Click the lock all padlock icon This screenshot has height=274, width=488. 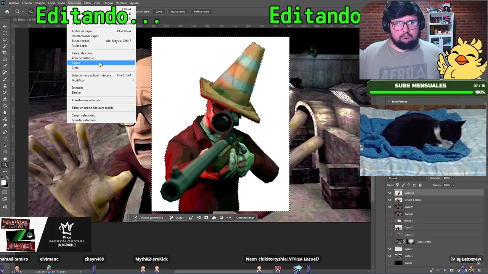click(x=420, y=185)
